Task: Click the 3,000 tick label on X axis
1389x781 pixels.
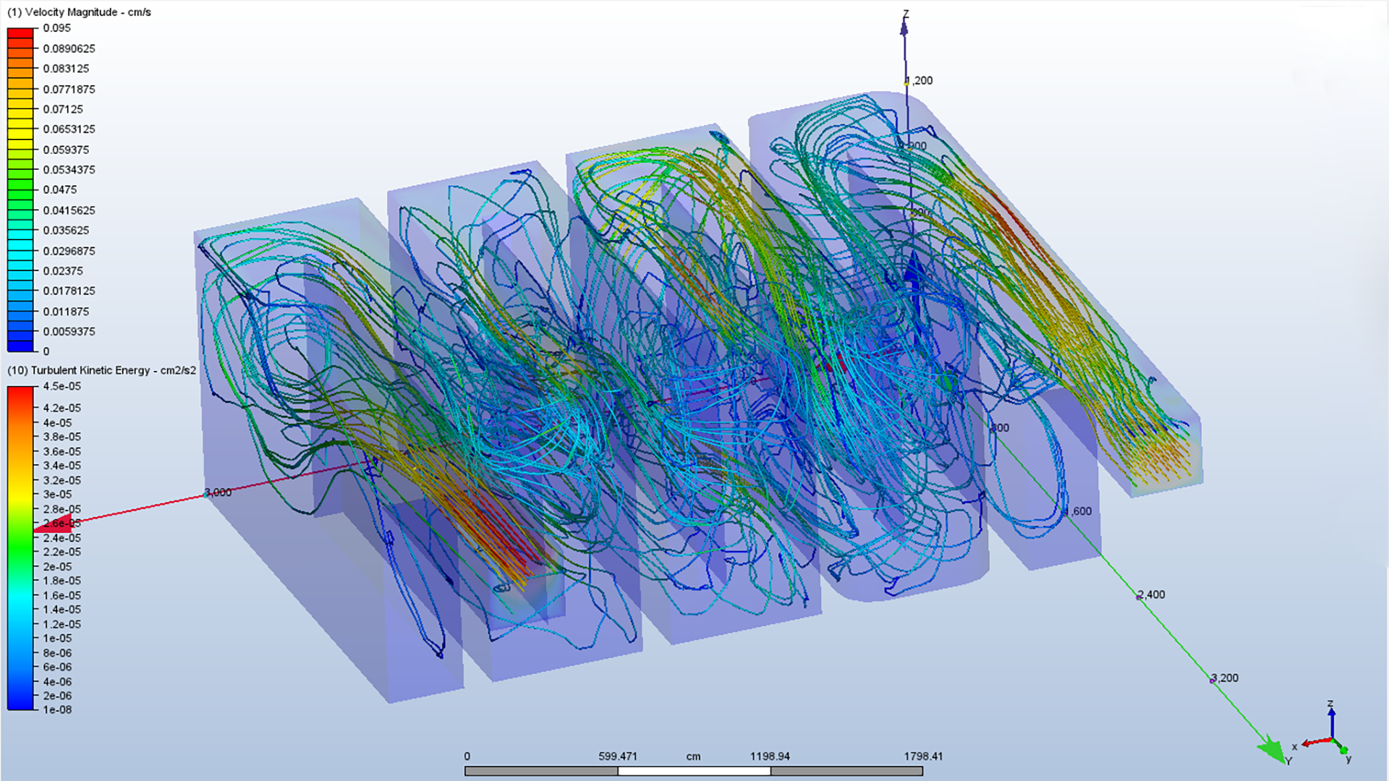Action: (218, 492)
